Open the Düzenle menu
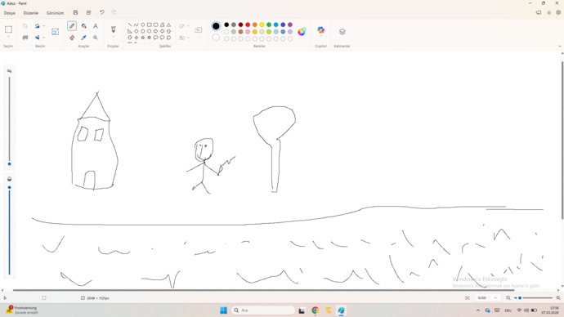The width and height of the screenshot is (564, 317). tap(30, 13)
